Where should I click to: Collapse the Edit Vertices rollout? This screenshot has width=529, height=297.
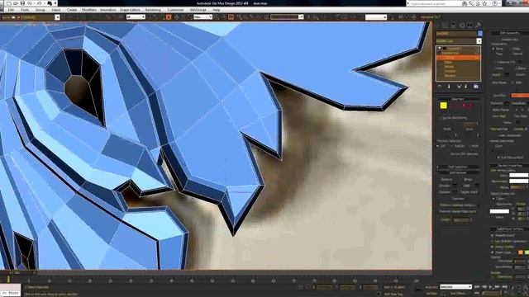click(x=458, y=172)
